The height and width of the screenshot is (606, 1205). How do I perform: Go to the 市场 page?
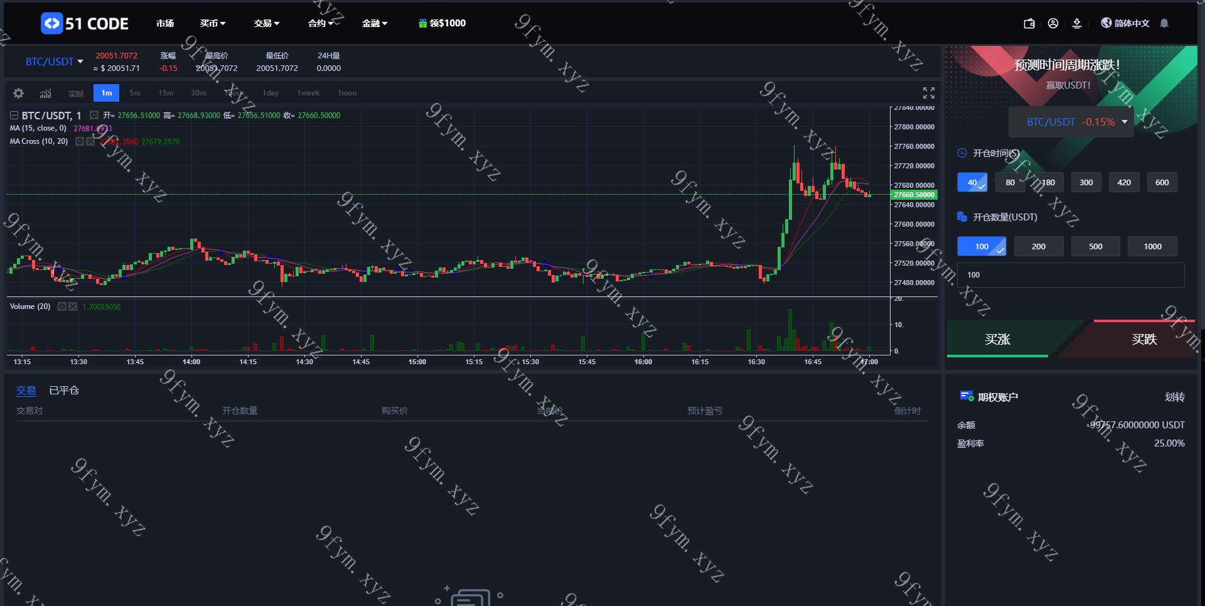pos(165,23)
